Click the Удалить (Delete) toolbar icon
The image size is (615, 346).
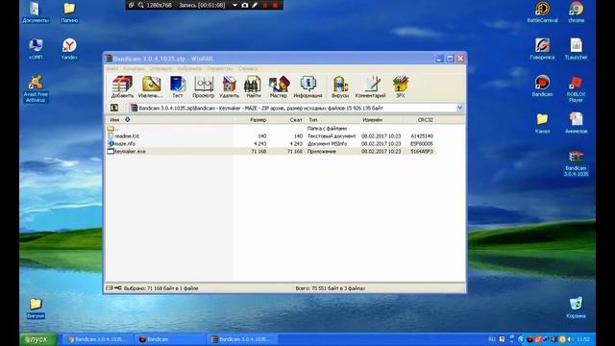229,86
